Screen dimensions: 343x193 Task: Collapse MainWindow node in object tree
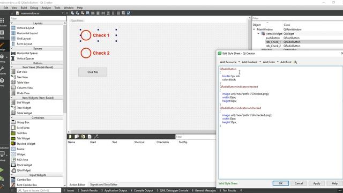[x=254, y=29]
